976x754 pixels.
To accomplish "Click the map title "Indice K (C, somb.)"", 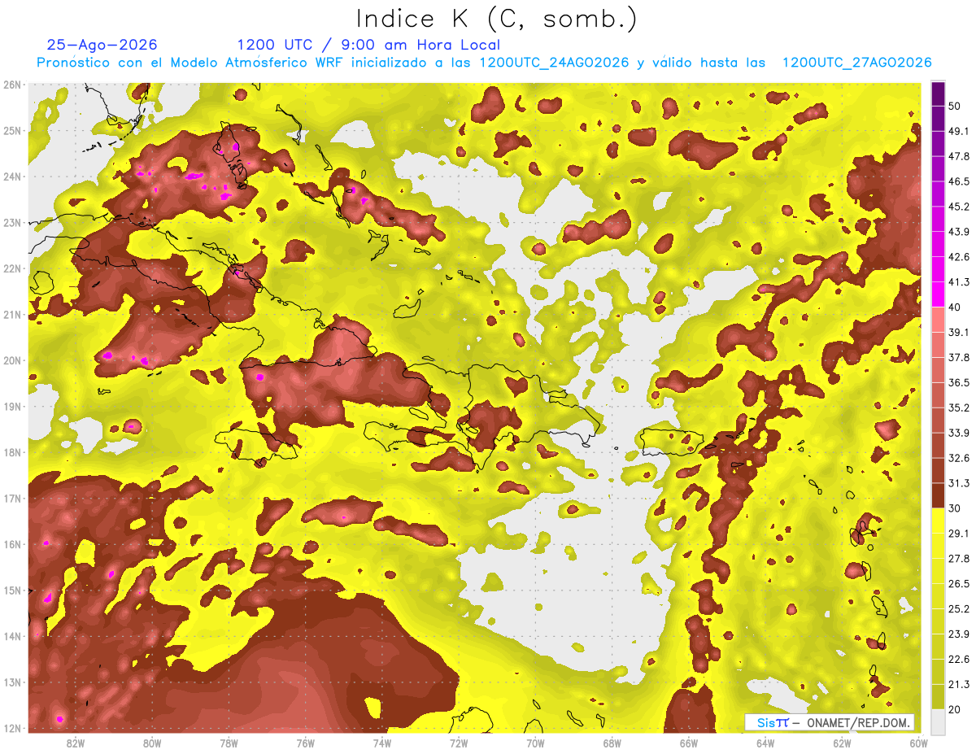I will [497, 19].
